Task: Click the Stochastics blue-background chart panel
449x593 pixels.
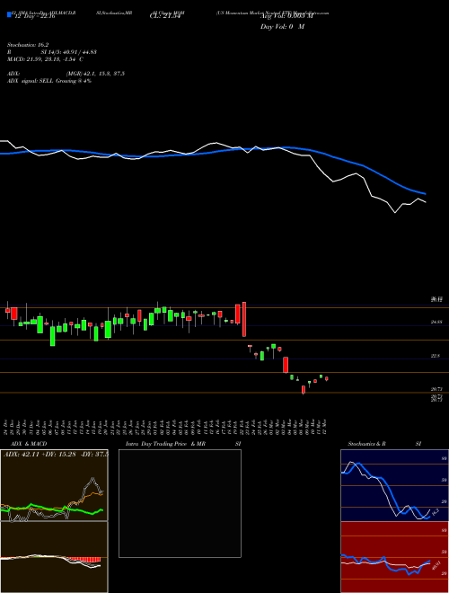Action: coord(394,485)
